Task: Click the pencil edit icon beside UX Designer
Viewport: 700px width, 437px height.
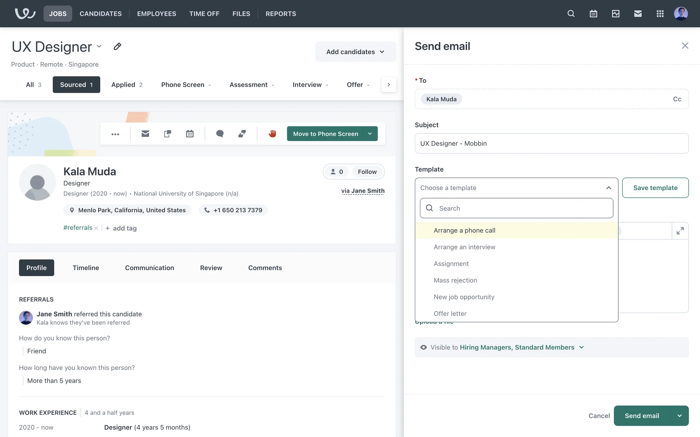Action: [x=117, y=47]
